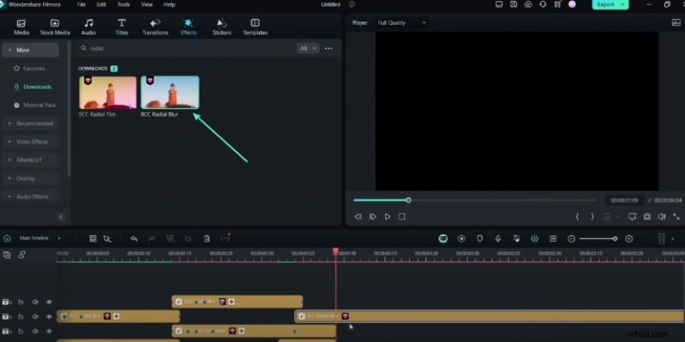Toggle auto ripple link icon
Viewport: 685px width, 342px height.
tap(21, 255)
